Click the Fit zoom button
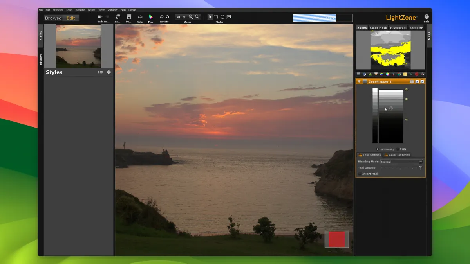This screenshot has height=264, width=470. pos(184,17)
